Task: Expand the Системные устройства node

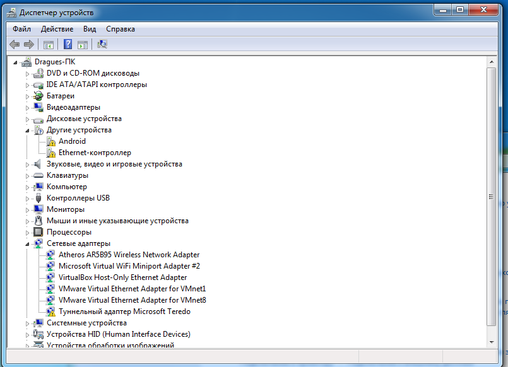Action: pos(27,323)
